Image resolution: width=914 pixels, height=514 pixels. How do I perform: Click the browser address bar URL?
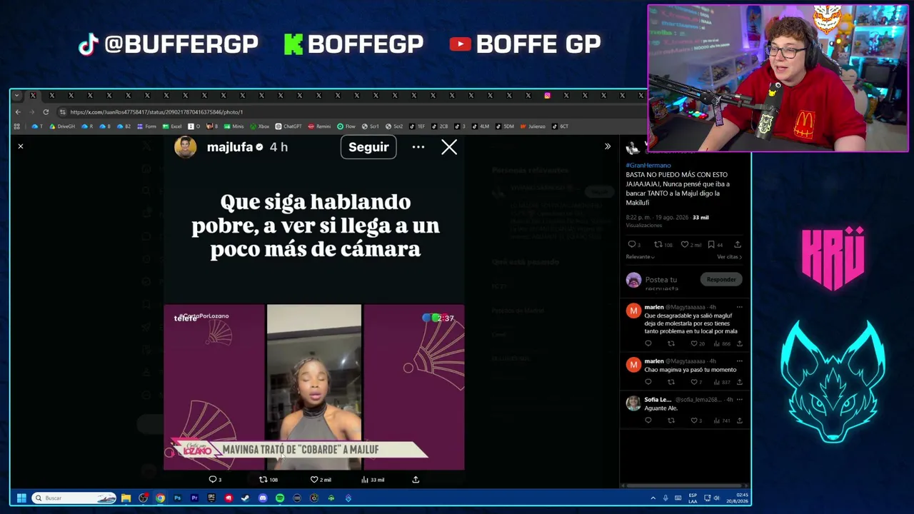(x=156, y=112)
